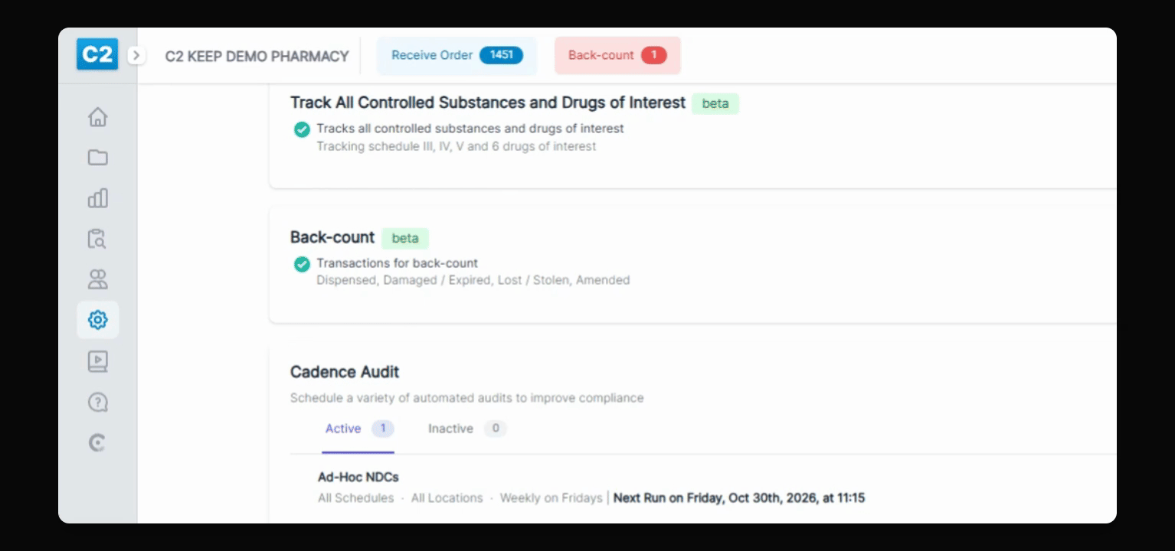
Task: Open the folder sidebar icon
Action: tap(97, 158)
